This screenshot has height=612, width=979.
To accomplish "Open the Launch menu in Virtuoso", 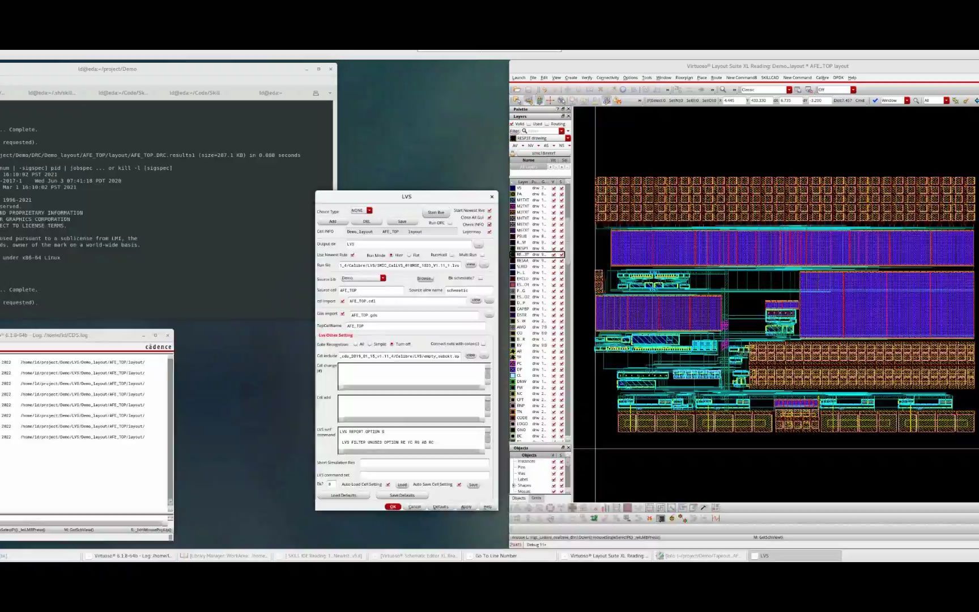I will point(518,78).
